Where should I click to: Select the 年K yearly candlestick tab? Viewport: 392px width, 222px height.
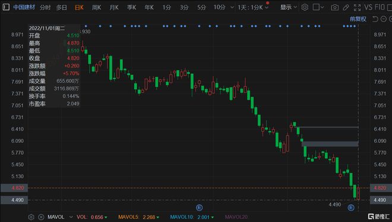(149, 8)
